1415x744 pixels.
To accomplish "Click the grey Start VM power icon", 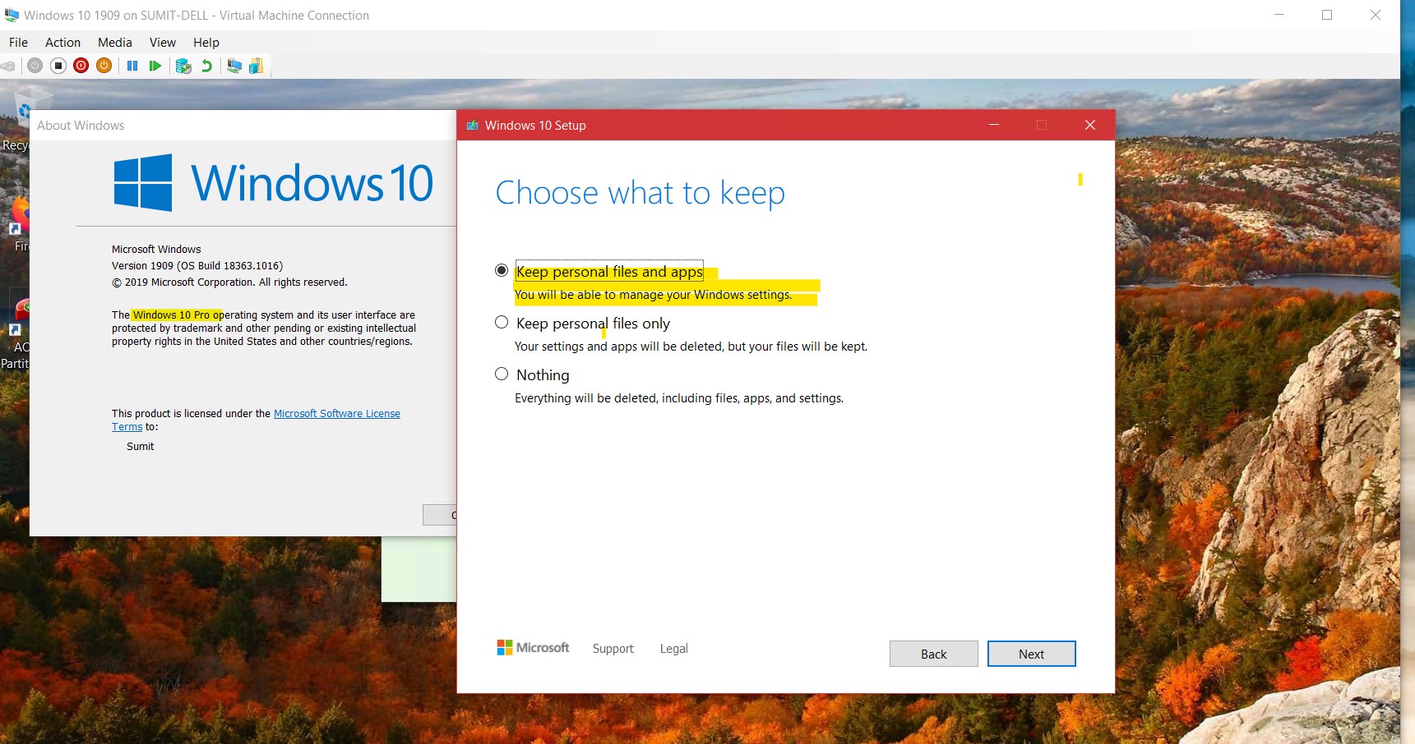I will [x=35, y=66].
